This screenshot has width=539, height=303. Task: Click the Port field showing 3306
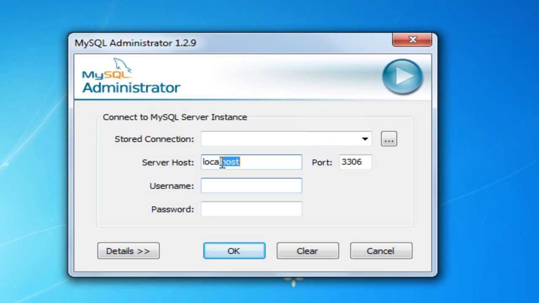(355, 162)
